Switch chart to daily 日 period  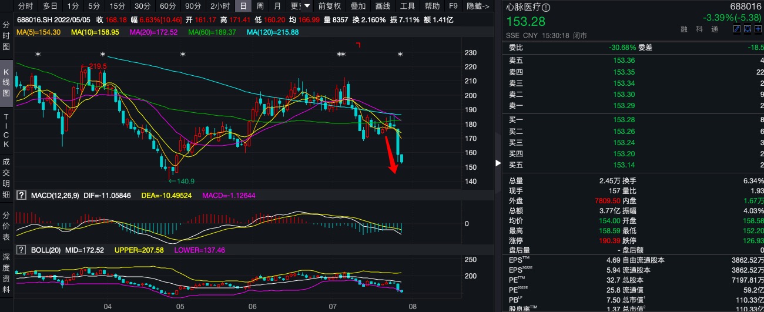243,6
